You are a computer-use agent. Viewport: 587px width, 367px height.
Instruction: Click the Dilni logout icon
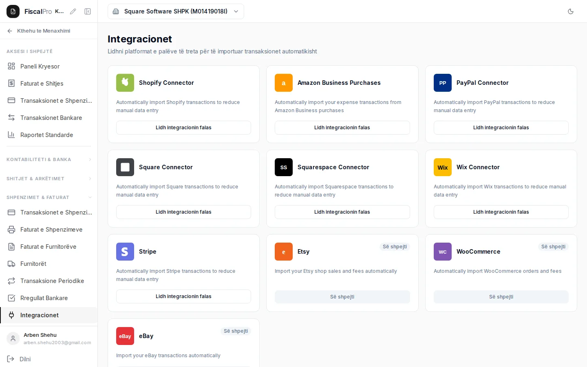tap(11, 359)
